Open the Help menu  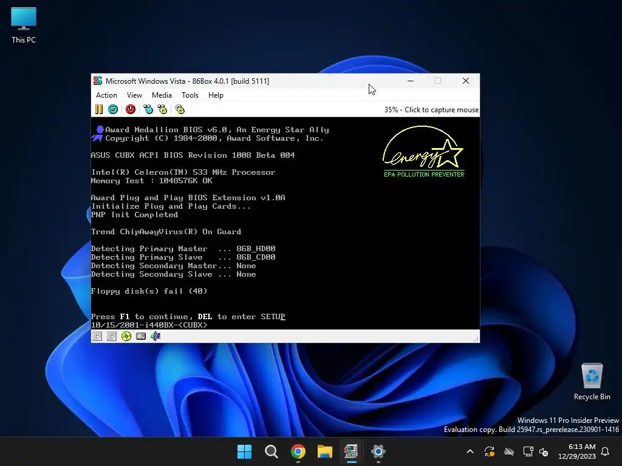[x=216, y=95]
